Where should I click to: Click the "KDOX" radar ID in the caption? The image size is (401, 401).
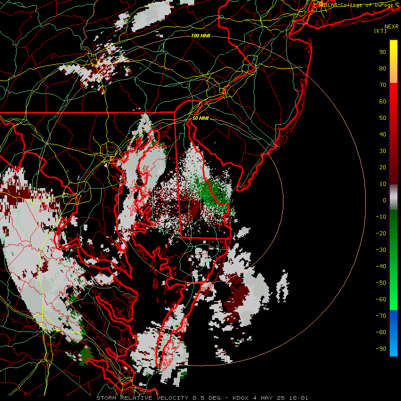point(241,398)
